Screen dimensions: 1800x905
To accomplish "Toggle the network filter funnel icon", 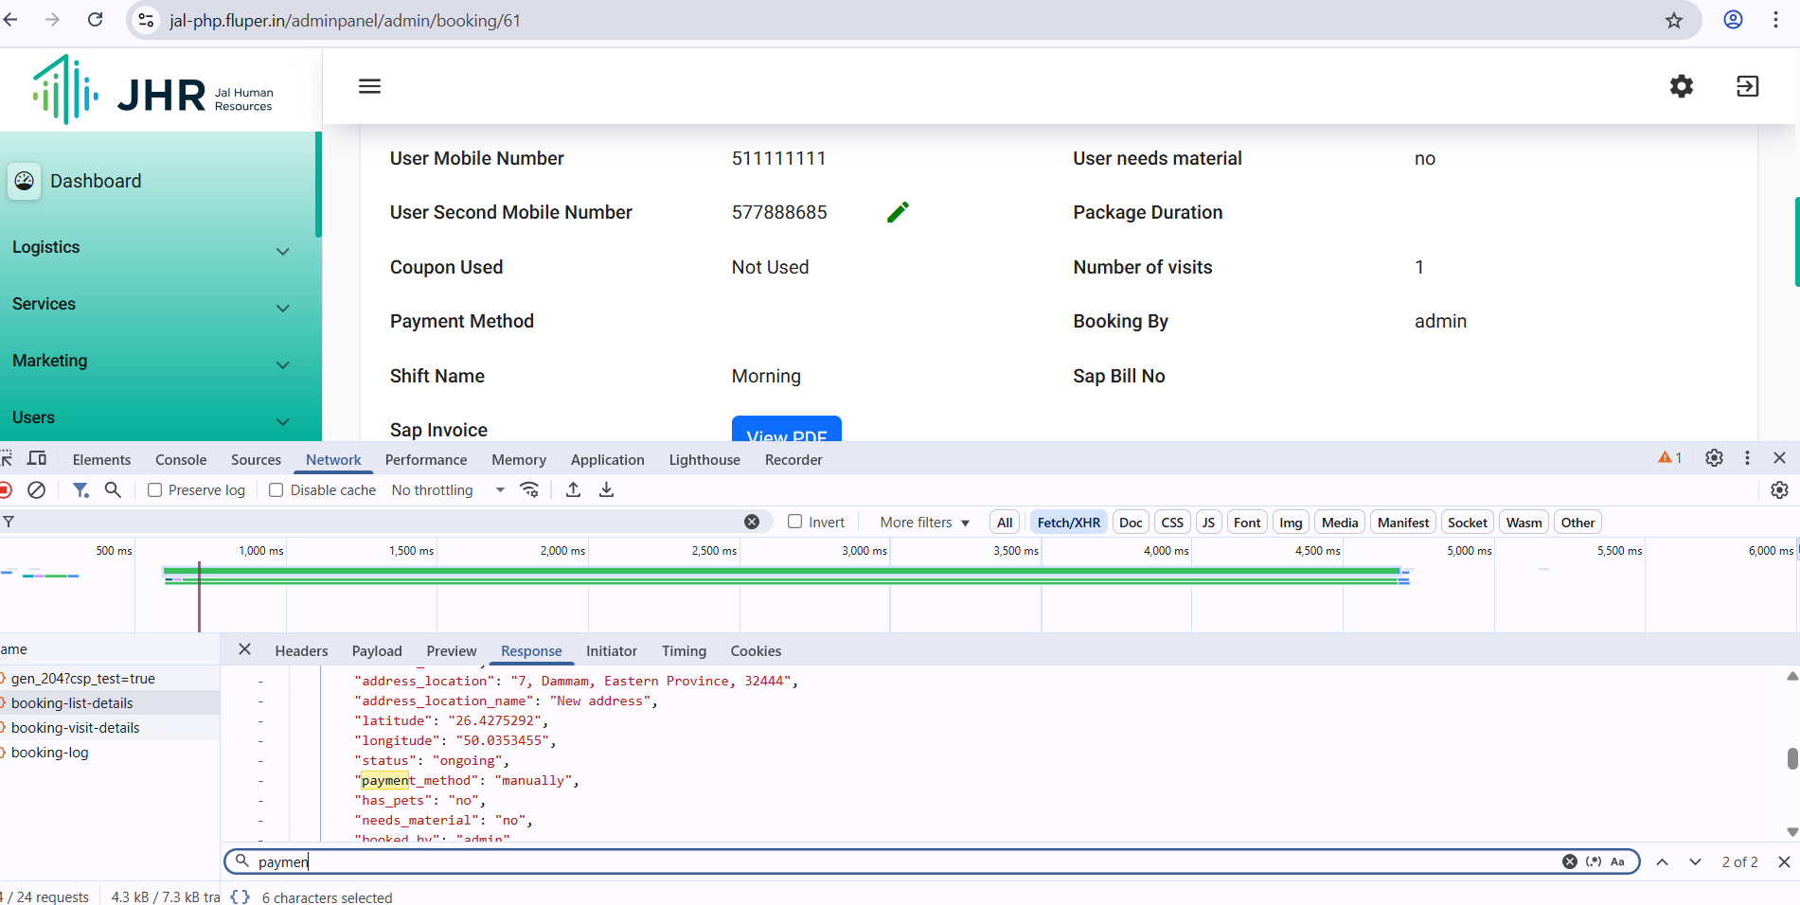I will [80, 489].
